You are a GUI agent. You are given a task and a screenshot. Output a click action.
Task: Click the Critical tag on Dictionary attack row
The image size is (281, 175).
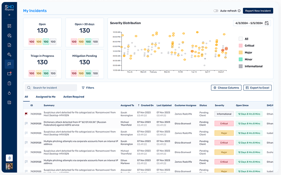pyautogui.click(x=224, y=124)
